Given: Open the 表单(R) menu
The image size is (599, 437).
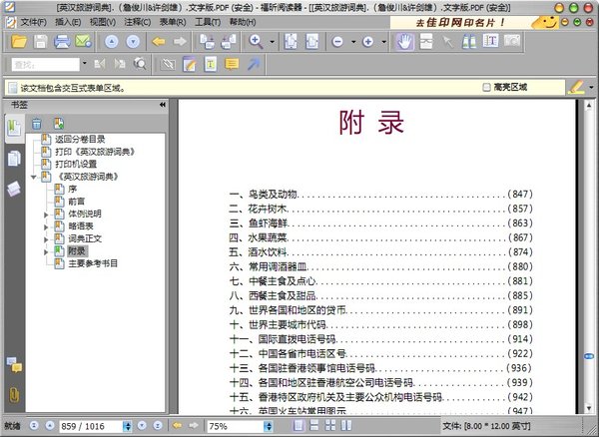Looking at the screenshot, I should (x=173, y=22).
